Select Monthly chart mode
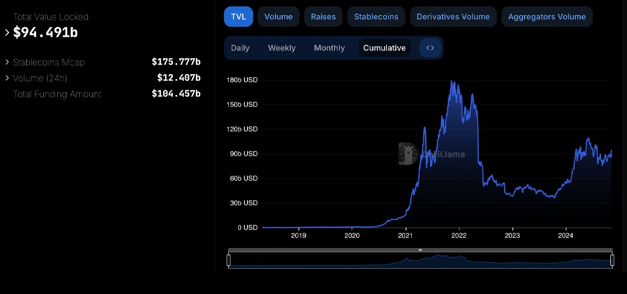Viewport: 627px width, 294px height. [329, 48]
